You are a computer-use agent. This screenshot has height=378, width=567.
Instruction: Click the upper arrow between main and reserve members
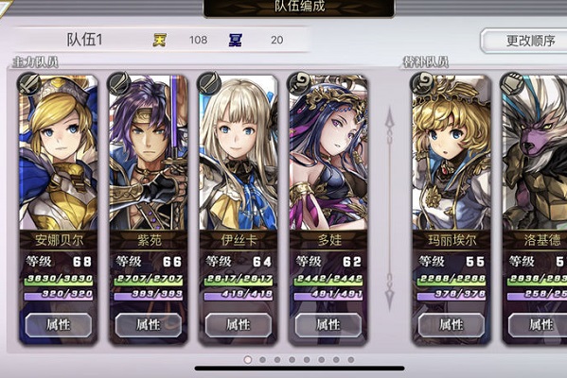389,127
